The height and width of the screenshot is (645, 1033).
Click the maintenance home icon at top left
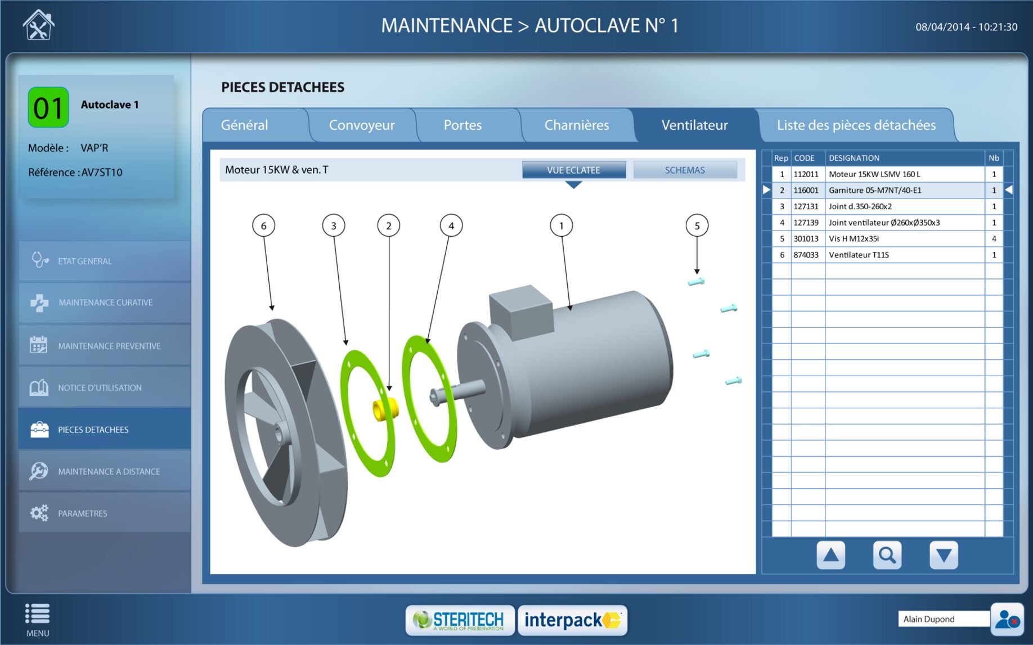(38, 26)
